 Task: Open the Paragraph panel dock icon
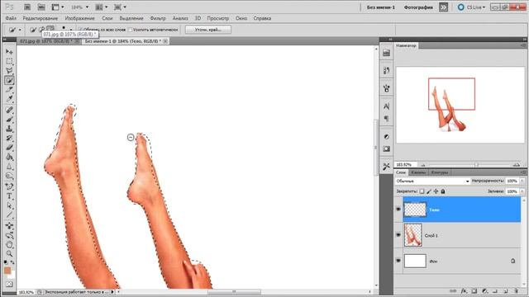(386, 119)
